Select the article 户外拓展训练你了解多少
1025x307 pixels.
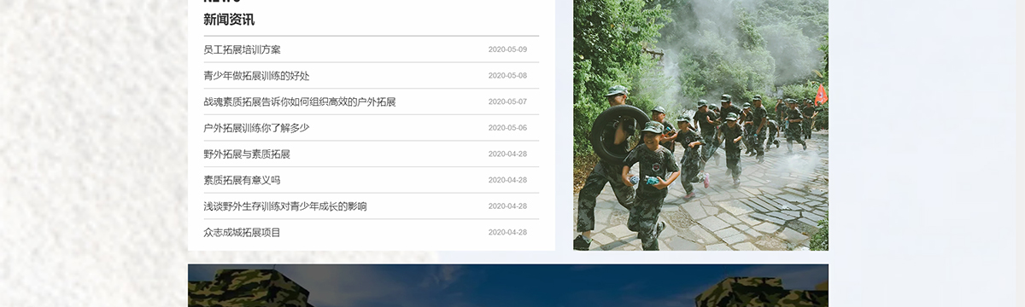click(x=256, y=128)
